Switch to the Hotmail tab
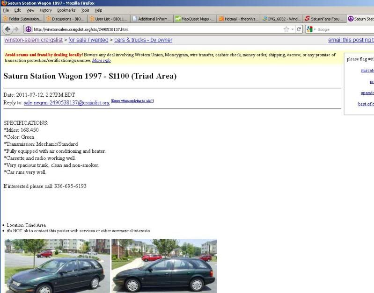 pos(238,19)
